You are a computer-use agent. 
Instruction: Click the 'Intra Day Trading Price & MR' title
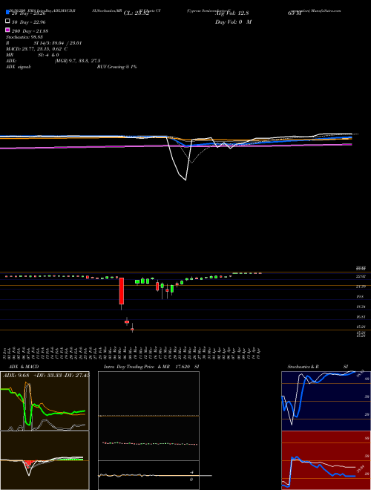point(137,367)
